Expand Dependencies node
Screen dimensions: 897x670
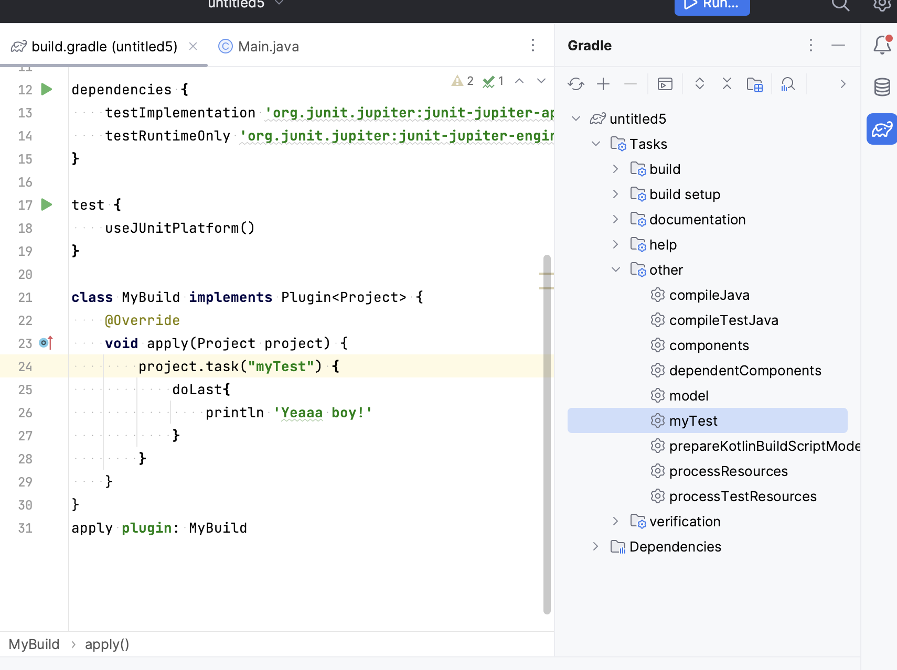(x=596, y=546)
